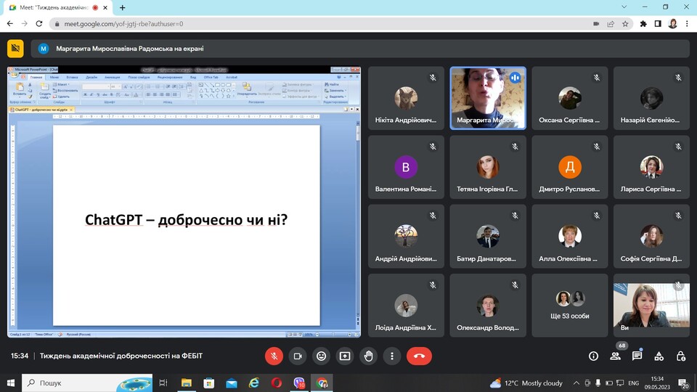
Task: Open the 'Ще 53 особи' participants tile
Action: [x=569, y=305]
